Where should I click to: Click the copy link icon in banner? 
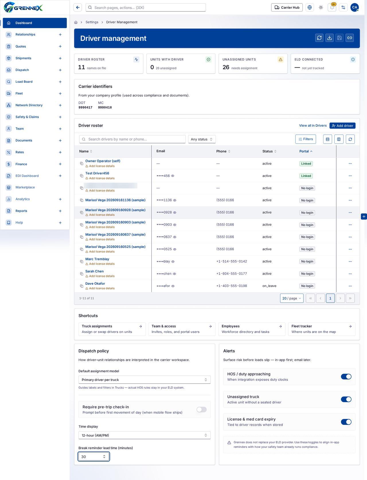[350, 38]
